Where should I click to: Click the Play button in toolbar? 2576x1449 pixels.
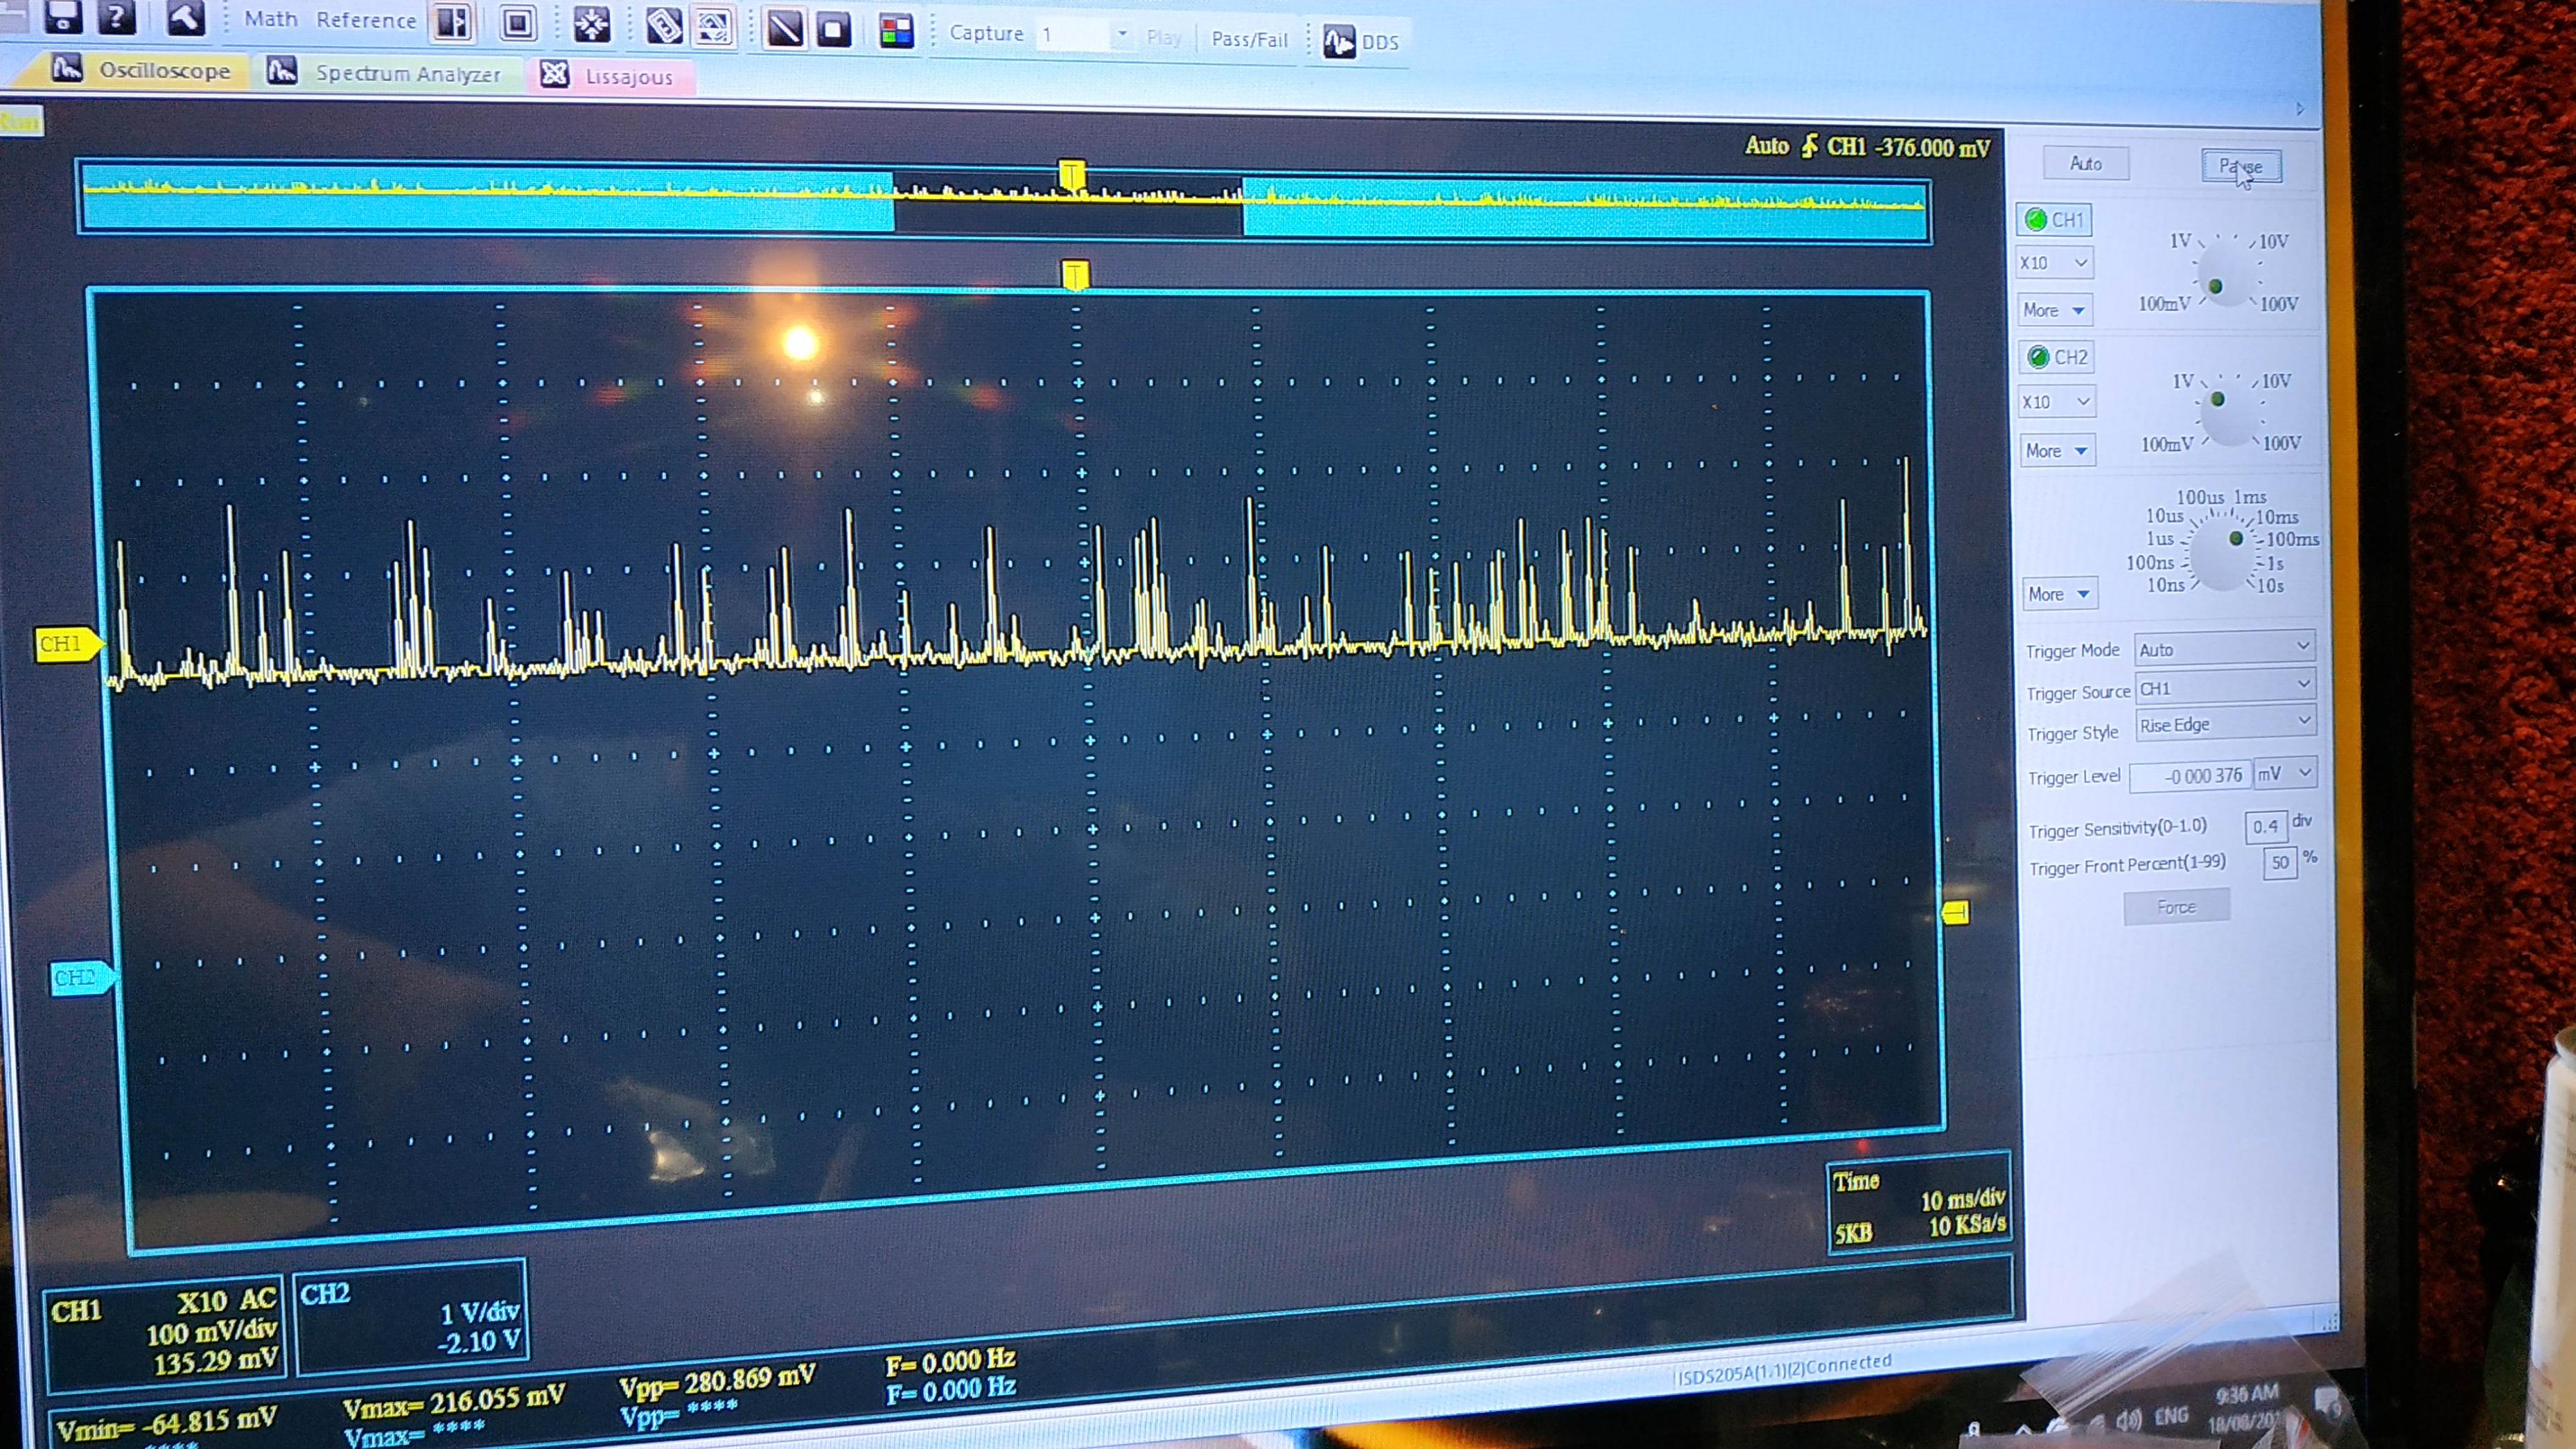pos(1163,37)
